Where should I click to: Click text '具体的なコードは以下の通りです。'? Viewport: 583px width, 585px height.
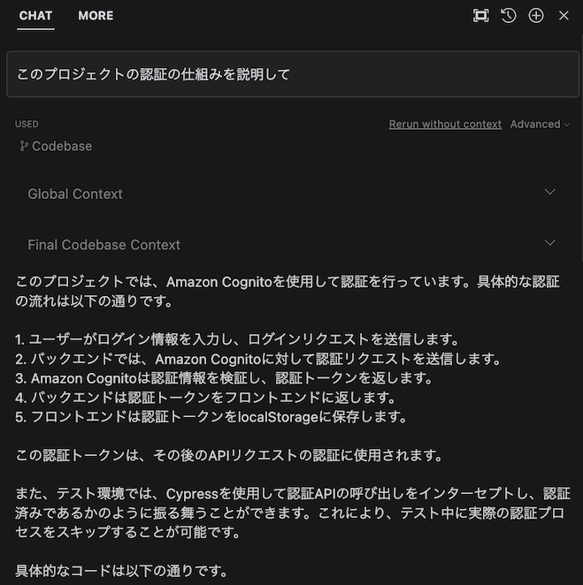point(121,571)
